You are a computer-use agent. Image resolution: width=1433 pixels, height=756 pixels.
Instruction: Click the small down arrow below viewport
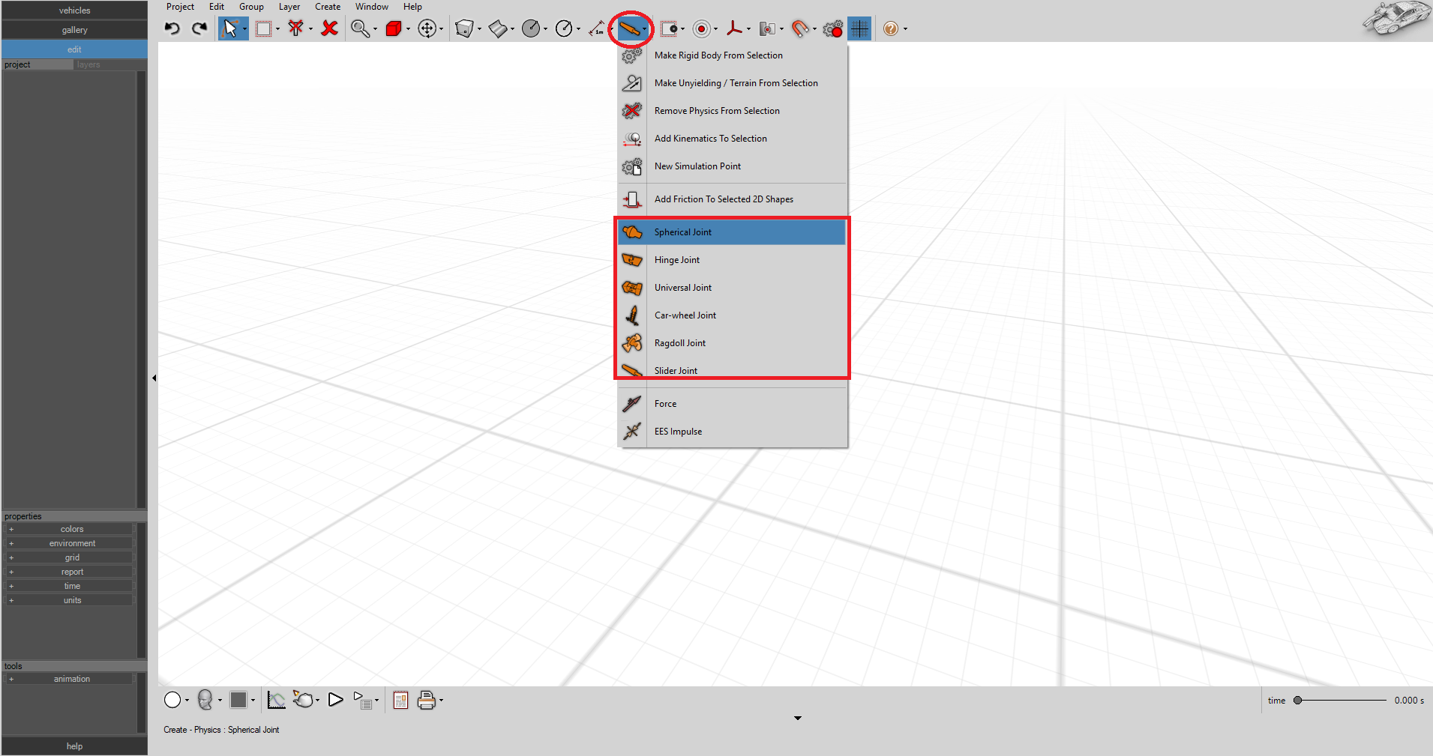(x=798, y=718)
